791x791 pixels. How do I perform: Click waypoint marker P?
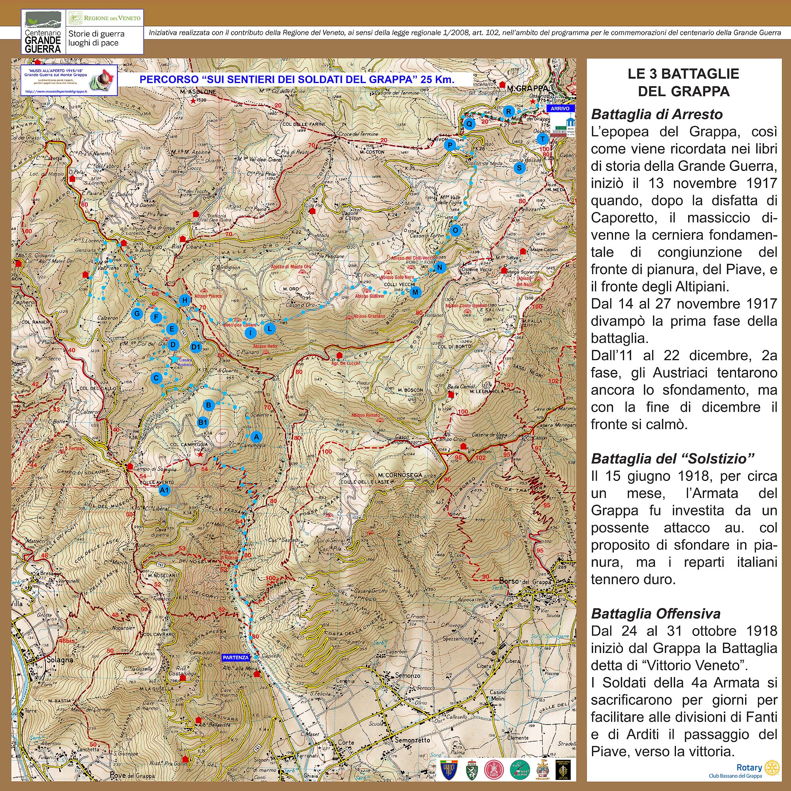click(x=450, y=145)
